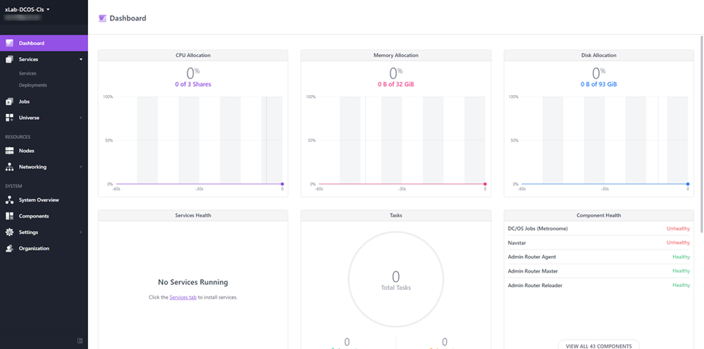The height and width of the screenshot is (349, 704).
Task: Click the Networking menu label
Action: 32,167
